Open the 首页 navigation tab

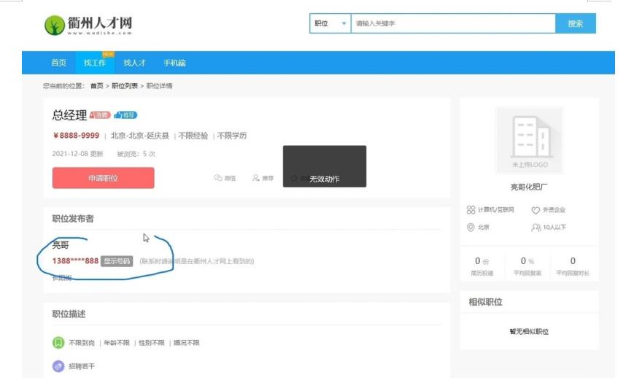(x=58, y=63)
